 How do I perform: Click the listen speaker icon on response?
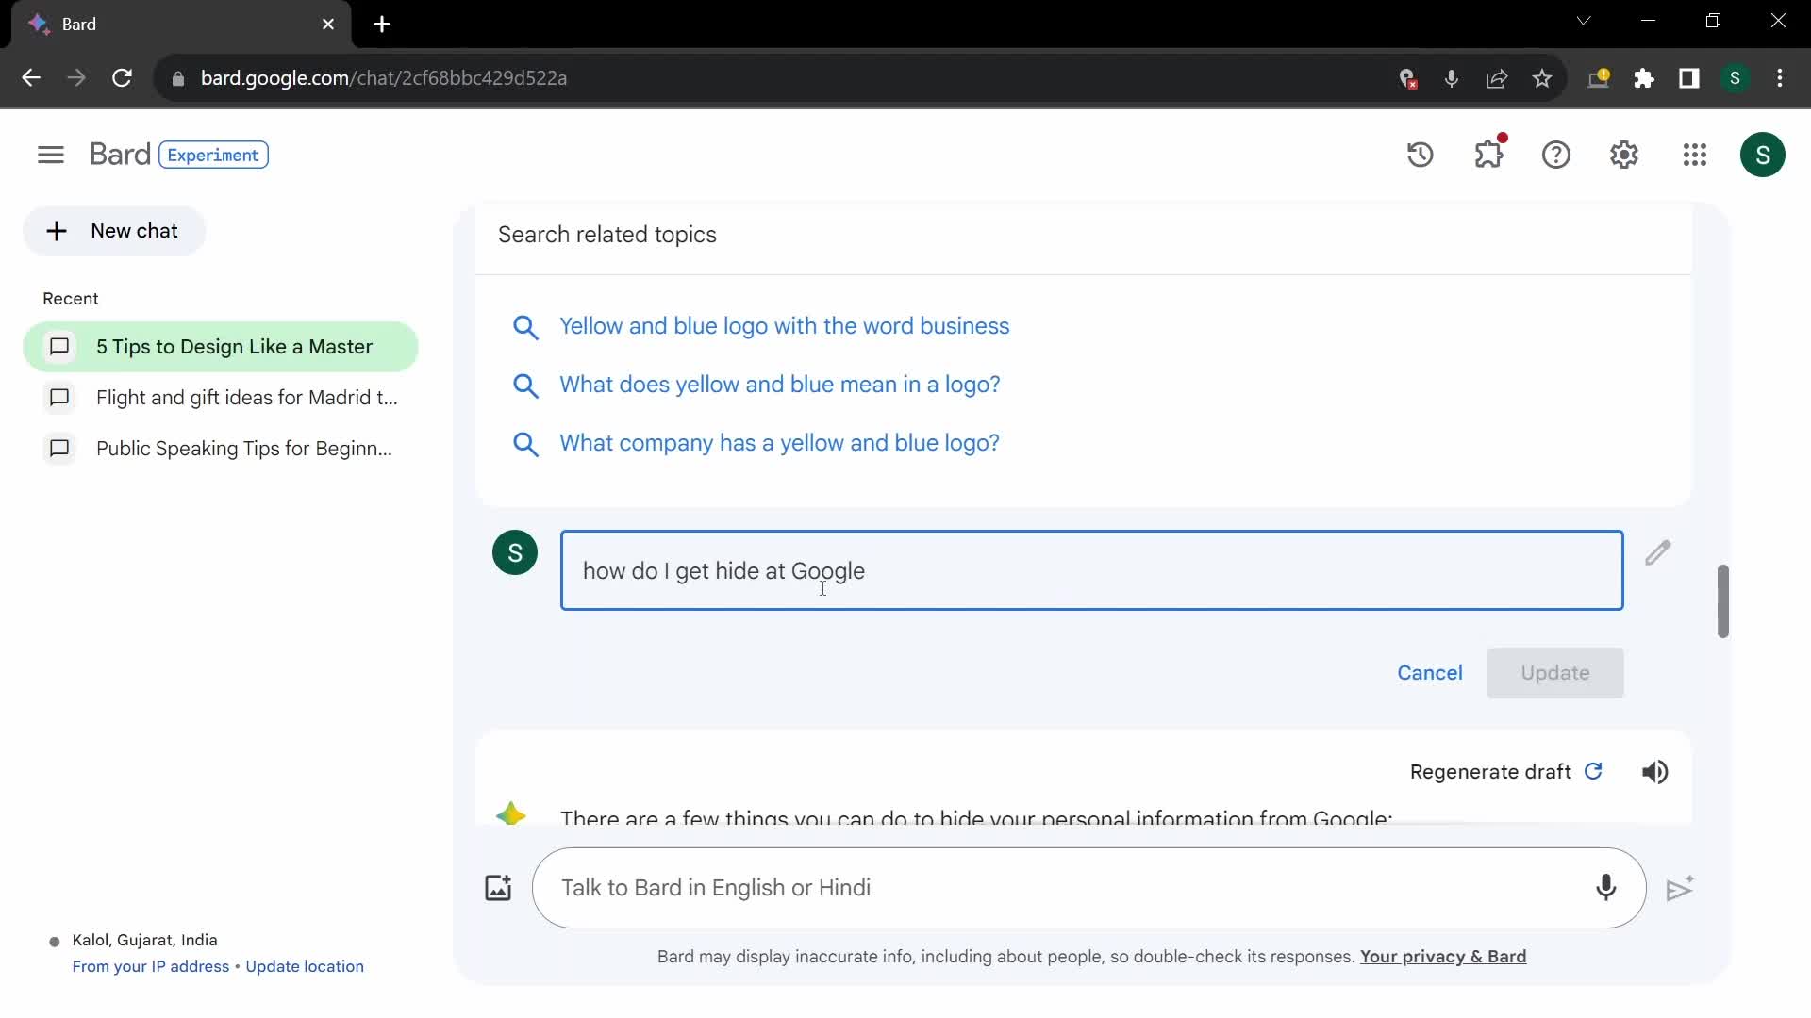(1654, 772)
